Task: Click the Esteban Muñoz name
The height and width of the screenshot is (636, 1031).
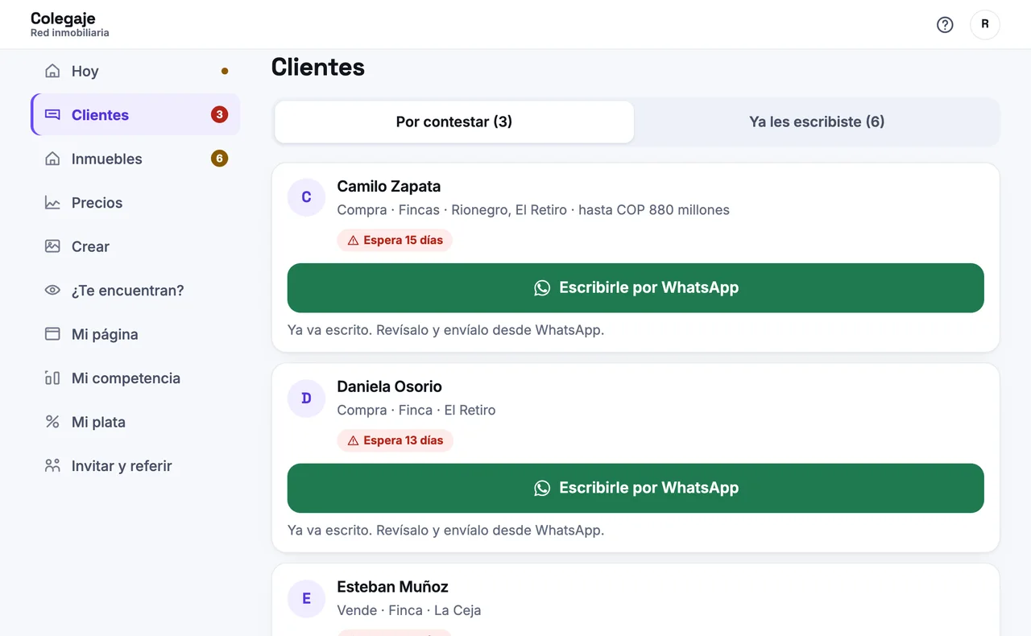Action: click(x=392, y=587)
